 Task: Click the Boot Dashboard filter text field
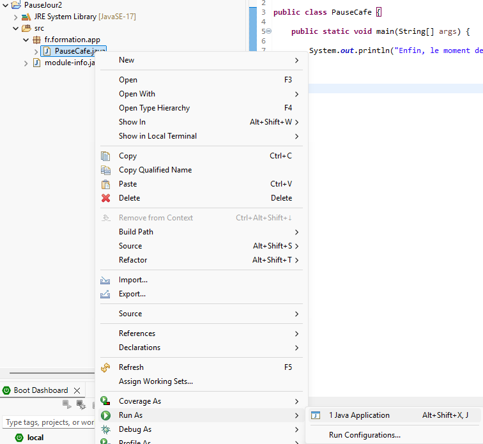click(49, 422)
